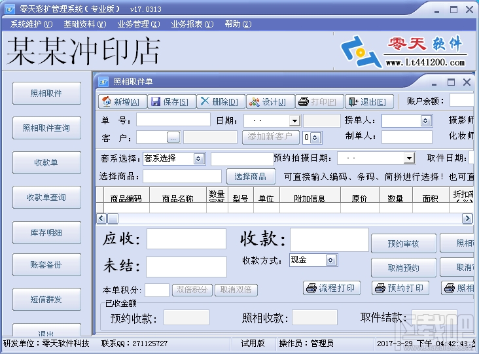Click the 附加信息 column header
Image resolution: width=479 pixels, height=354 pixels.
tap(310, 195)
